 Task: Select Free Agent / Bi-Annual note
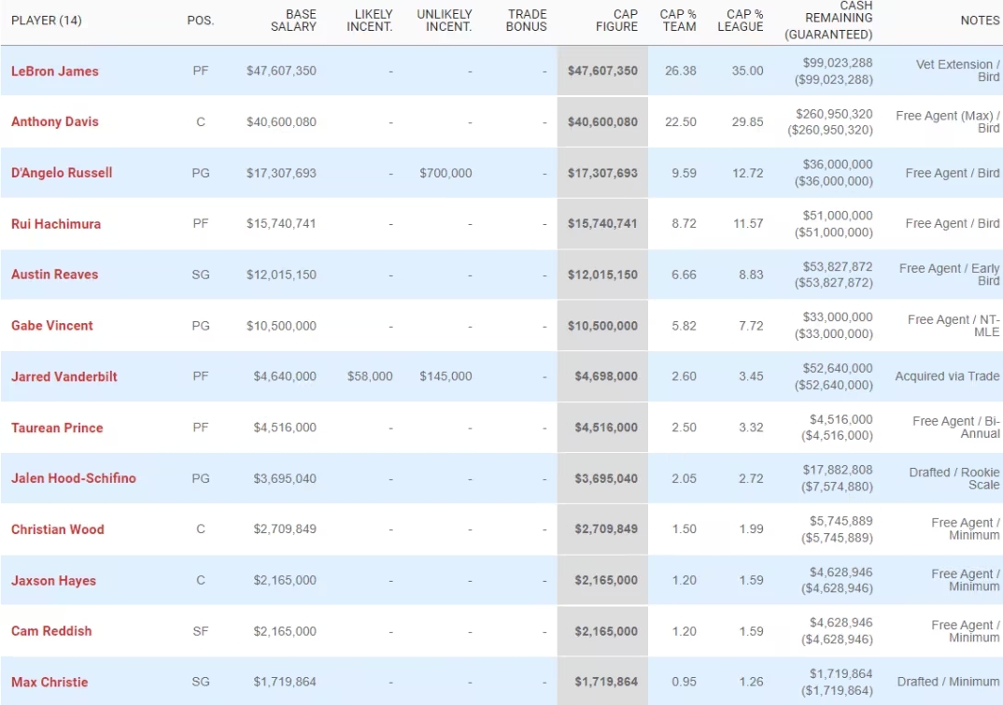[956, 428]
